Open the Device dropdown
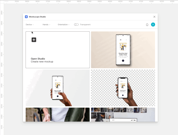Viewport: 178px width, 135px height. (x=30, y=24)
